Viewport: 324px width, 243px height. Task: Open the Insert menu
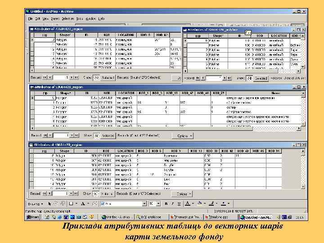pyautogui.click(x=55, y=18)
